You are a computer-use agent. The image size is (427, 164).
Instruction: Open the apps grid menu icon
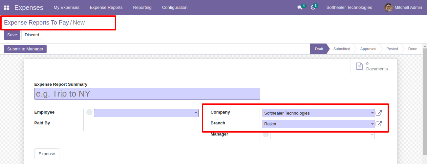pyautogui.click(x=7, y=8)
